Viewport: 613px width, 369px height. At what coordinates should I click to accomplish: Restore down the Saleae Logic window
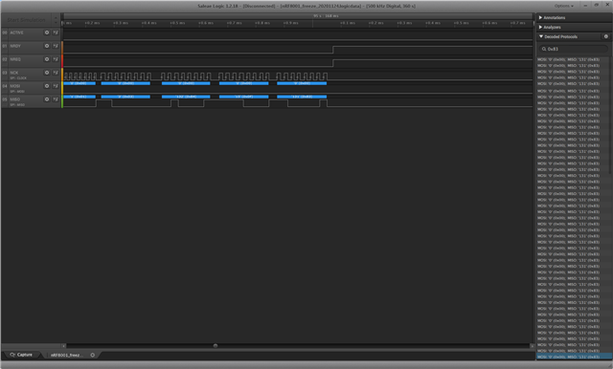tap(596, 5)
